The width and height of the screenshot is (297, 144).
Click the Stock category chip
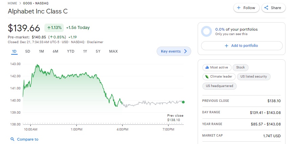click(x=240, y=67)
